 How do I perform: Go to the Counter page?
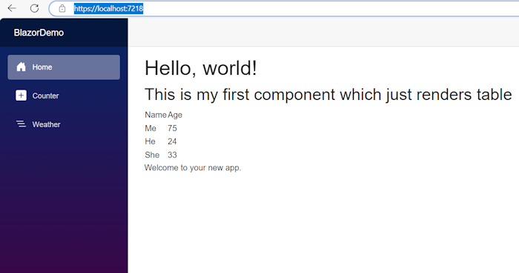click(64, 95)
